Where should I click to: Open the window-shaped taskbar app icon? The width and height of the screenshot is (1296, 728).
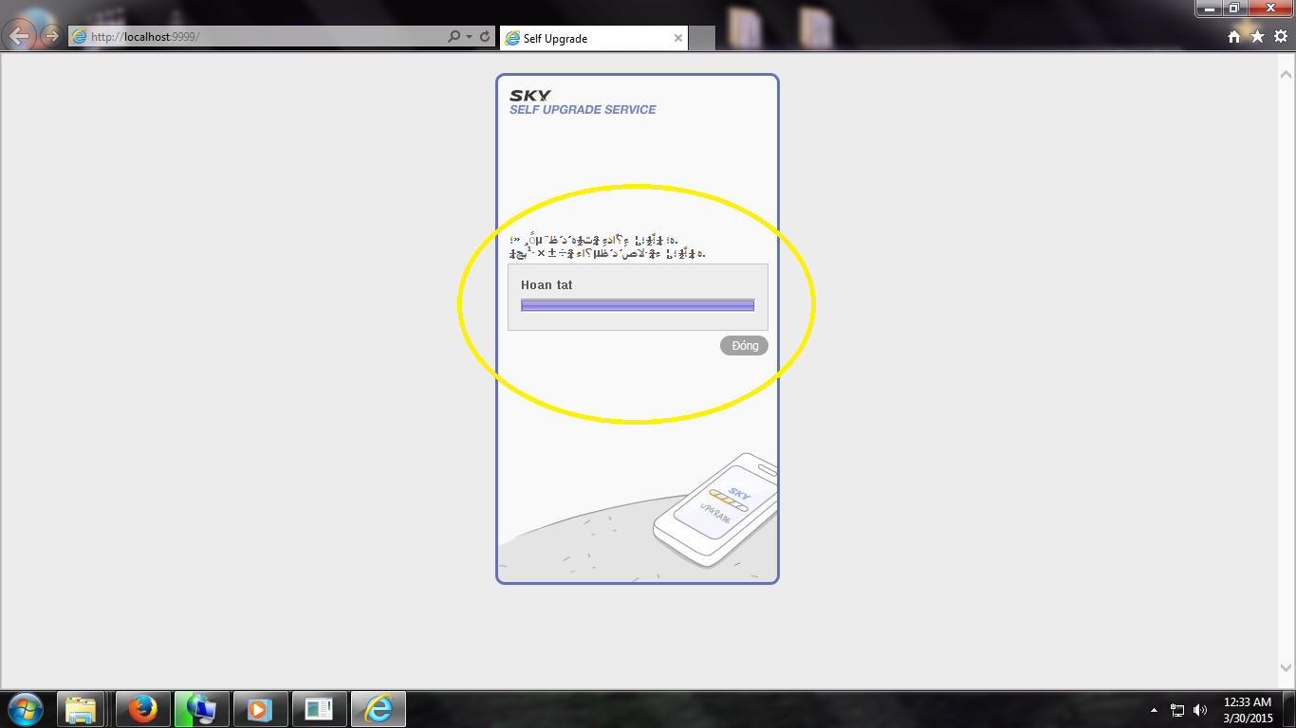pos(318,709)
